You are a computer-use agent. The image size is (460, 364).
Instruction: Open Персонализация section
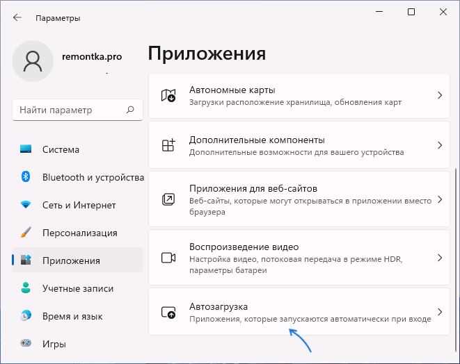77,233
